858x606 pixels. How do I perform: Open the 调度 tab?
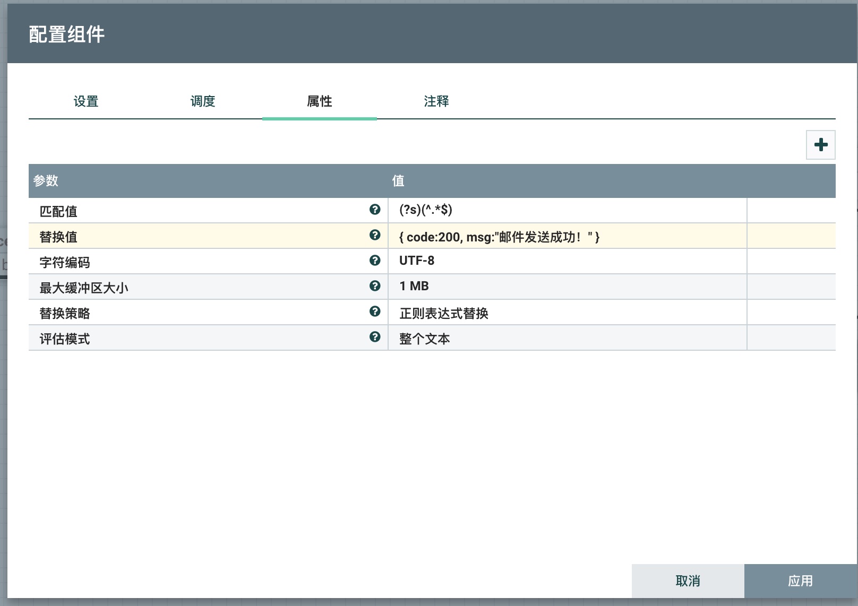(x=203, y=101)
